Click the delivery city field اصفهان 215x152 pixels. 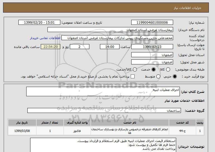pos(152,62)
